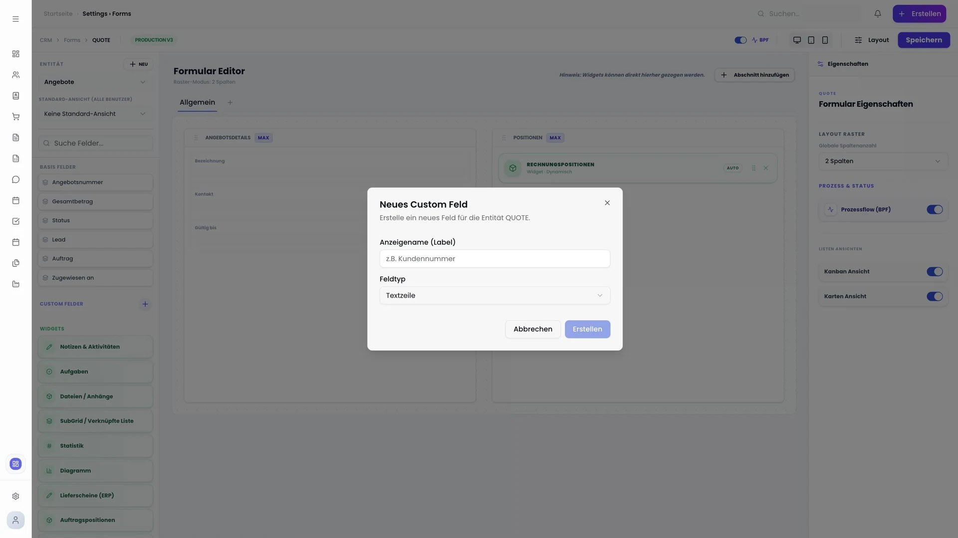This screenshot has width=958, height=538.
Task: Click the CRM breadcrumb link
Action: tap(46, 40)
